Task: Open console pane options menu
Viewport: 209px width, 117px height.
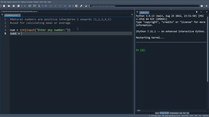Action: coord(207,12)
